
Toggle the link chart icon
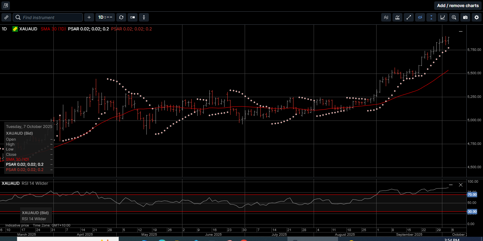coord(6,17)
